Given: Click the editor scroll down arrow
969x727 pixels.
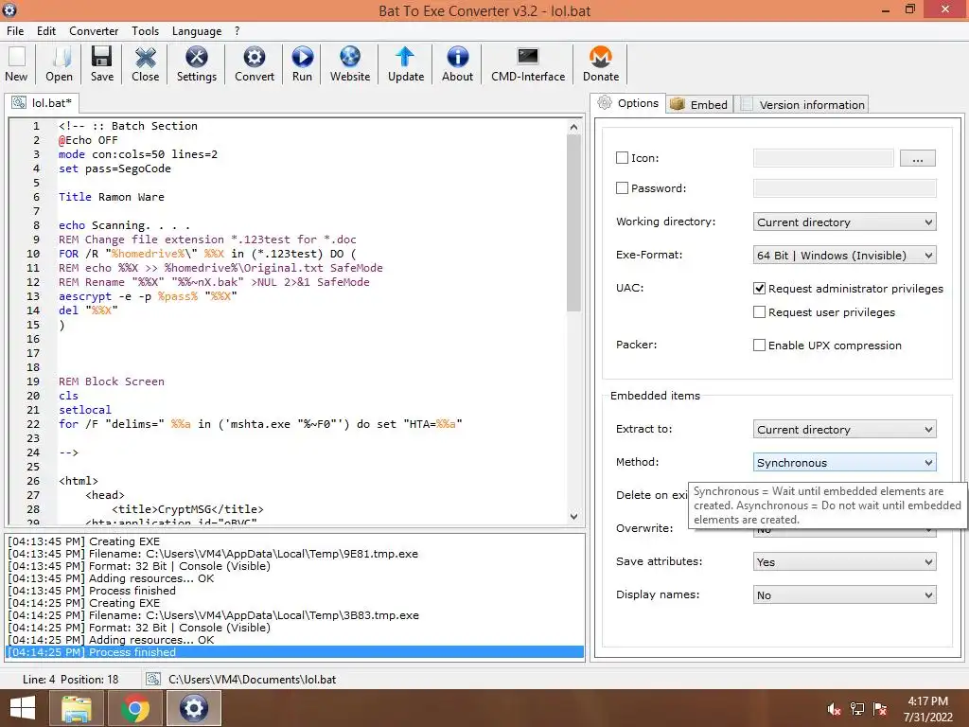Looking at the screenshot, I should click(573, 516).
